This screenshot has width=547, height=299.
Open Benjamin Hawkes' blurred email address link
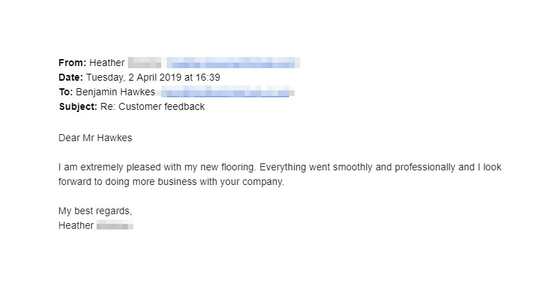coord(224,92)
